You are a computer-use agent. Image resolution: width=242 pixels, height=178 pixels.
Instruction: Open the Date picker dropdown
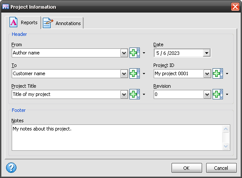[207, 53]
